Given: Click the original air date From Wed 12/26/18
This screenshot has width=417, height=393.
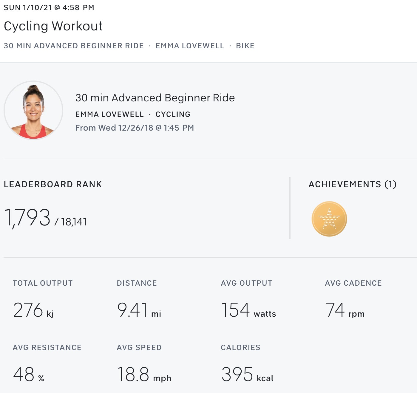Looking at the screenshot, I should (x=135, y=128).
